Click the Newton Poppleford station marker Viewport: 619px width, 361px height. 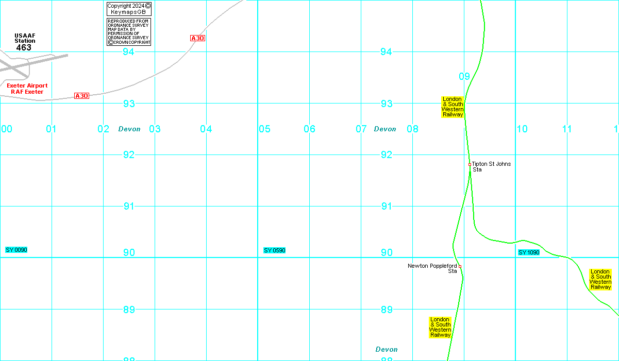point(460,266)
